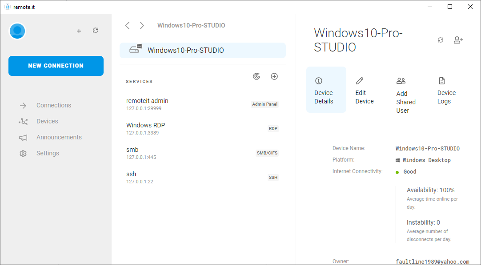Click the large Windows10-Pro-STUDIO heading

pyautogui.click(x=358, y=40)
